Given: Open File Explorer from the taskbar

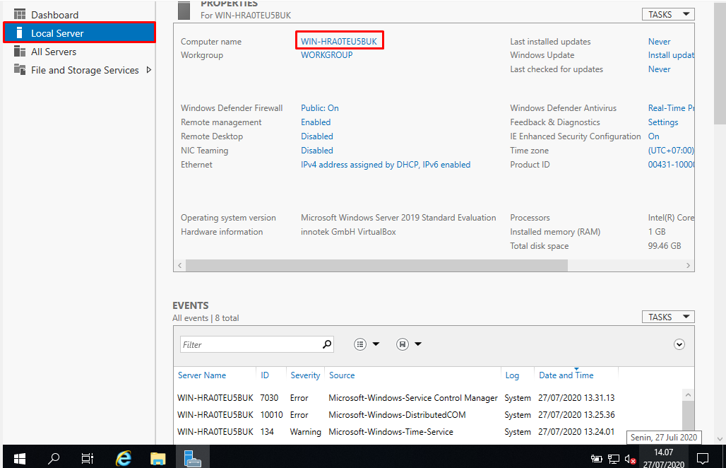Looking at the screenshot, I should tap(157, 457).
